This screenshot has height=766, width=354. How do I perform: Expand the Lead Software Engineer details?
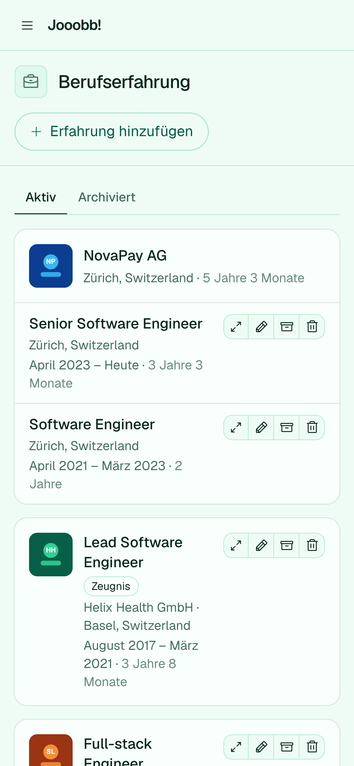236,545
